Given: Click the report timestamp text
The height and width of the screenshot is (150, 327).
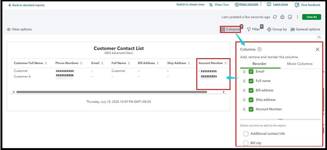Looking at the screenshot, I should (x=119, y=102).
